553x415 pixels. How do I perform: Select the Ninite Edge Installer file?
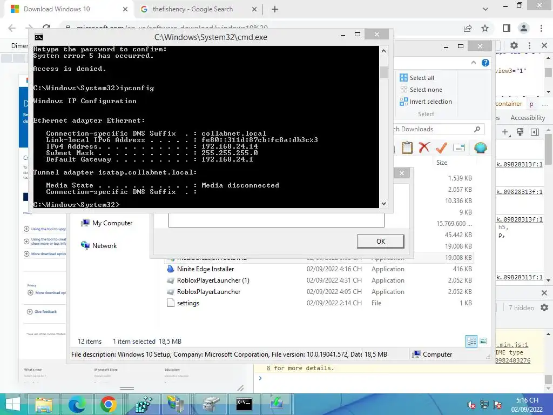point(205,269)
